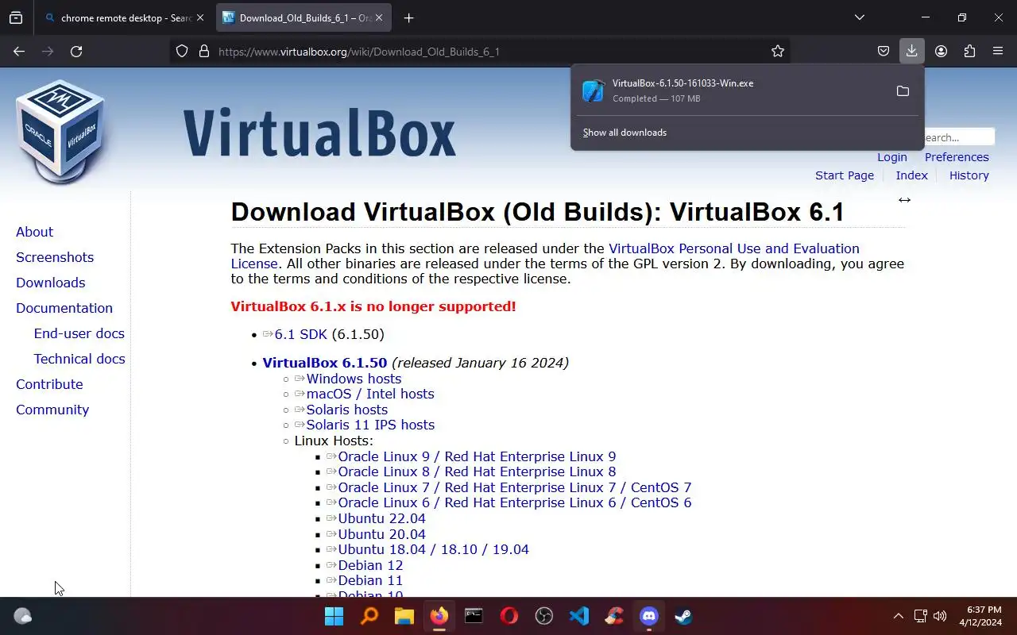Close the chrome remote desktop tab
The image size is (1017, 635).
pyautogui.click(x=200, y=17)
